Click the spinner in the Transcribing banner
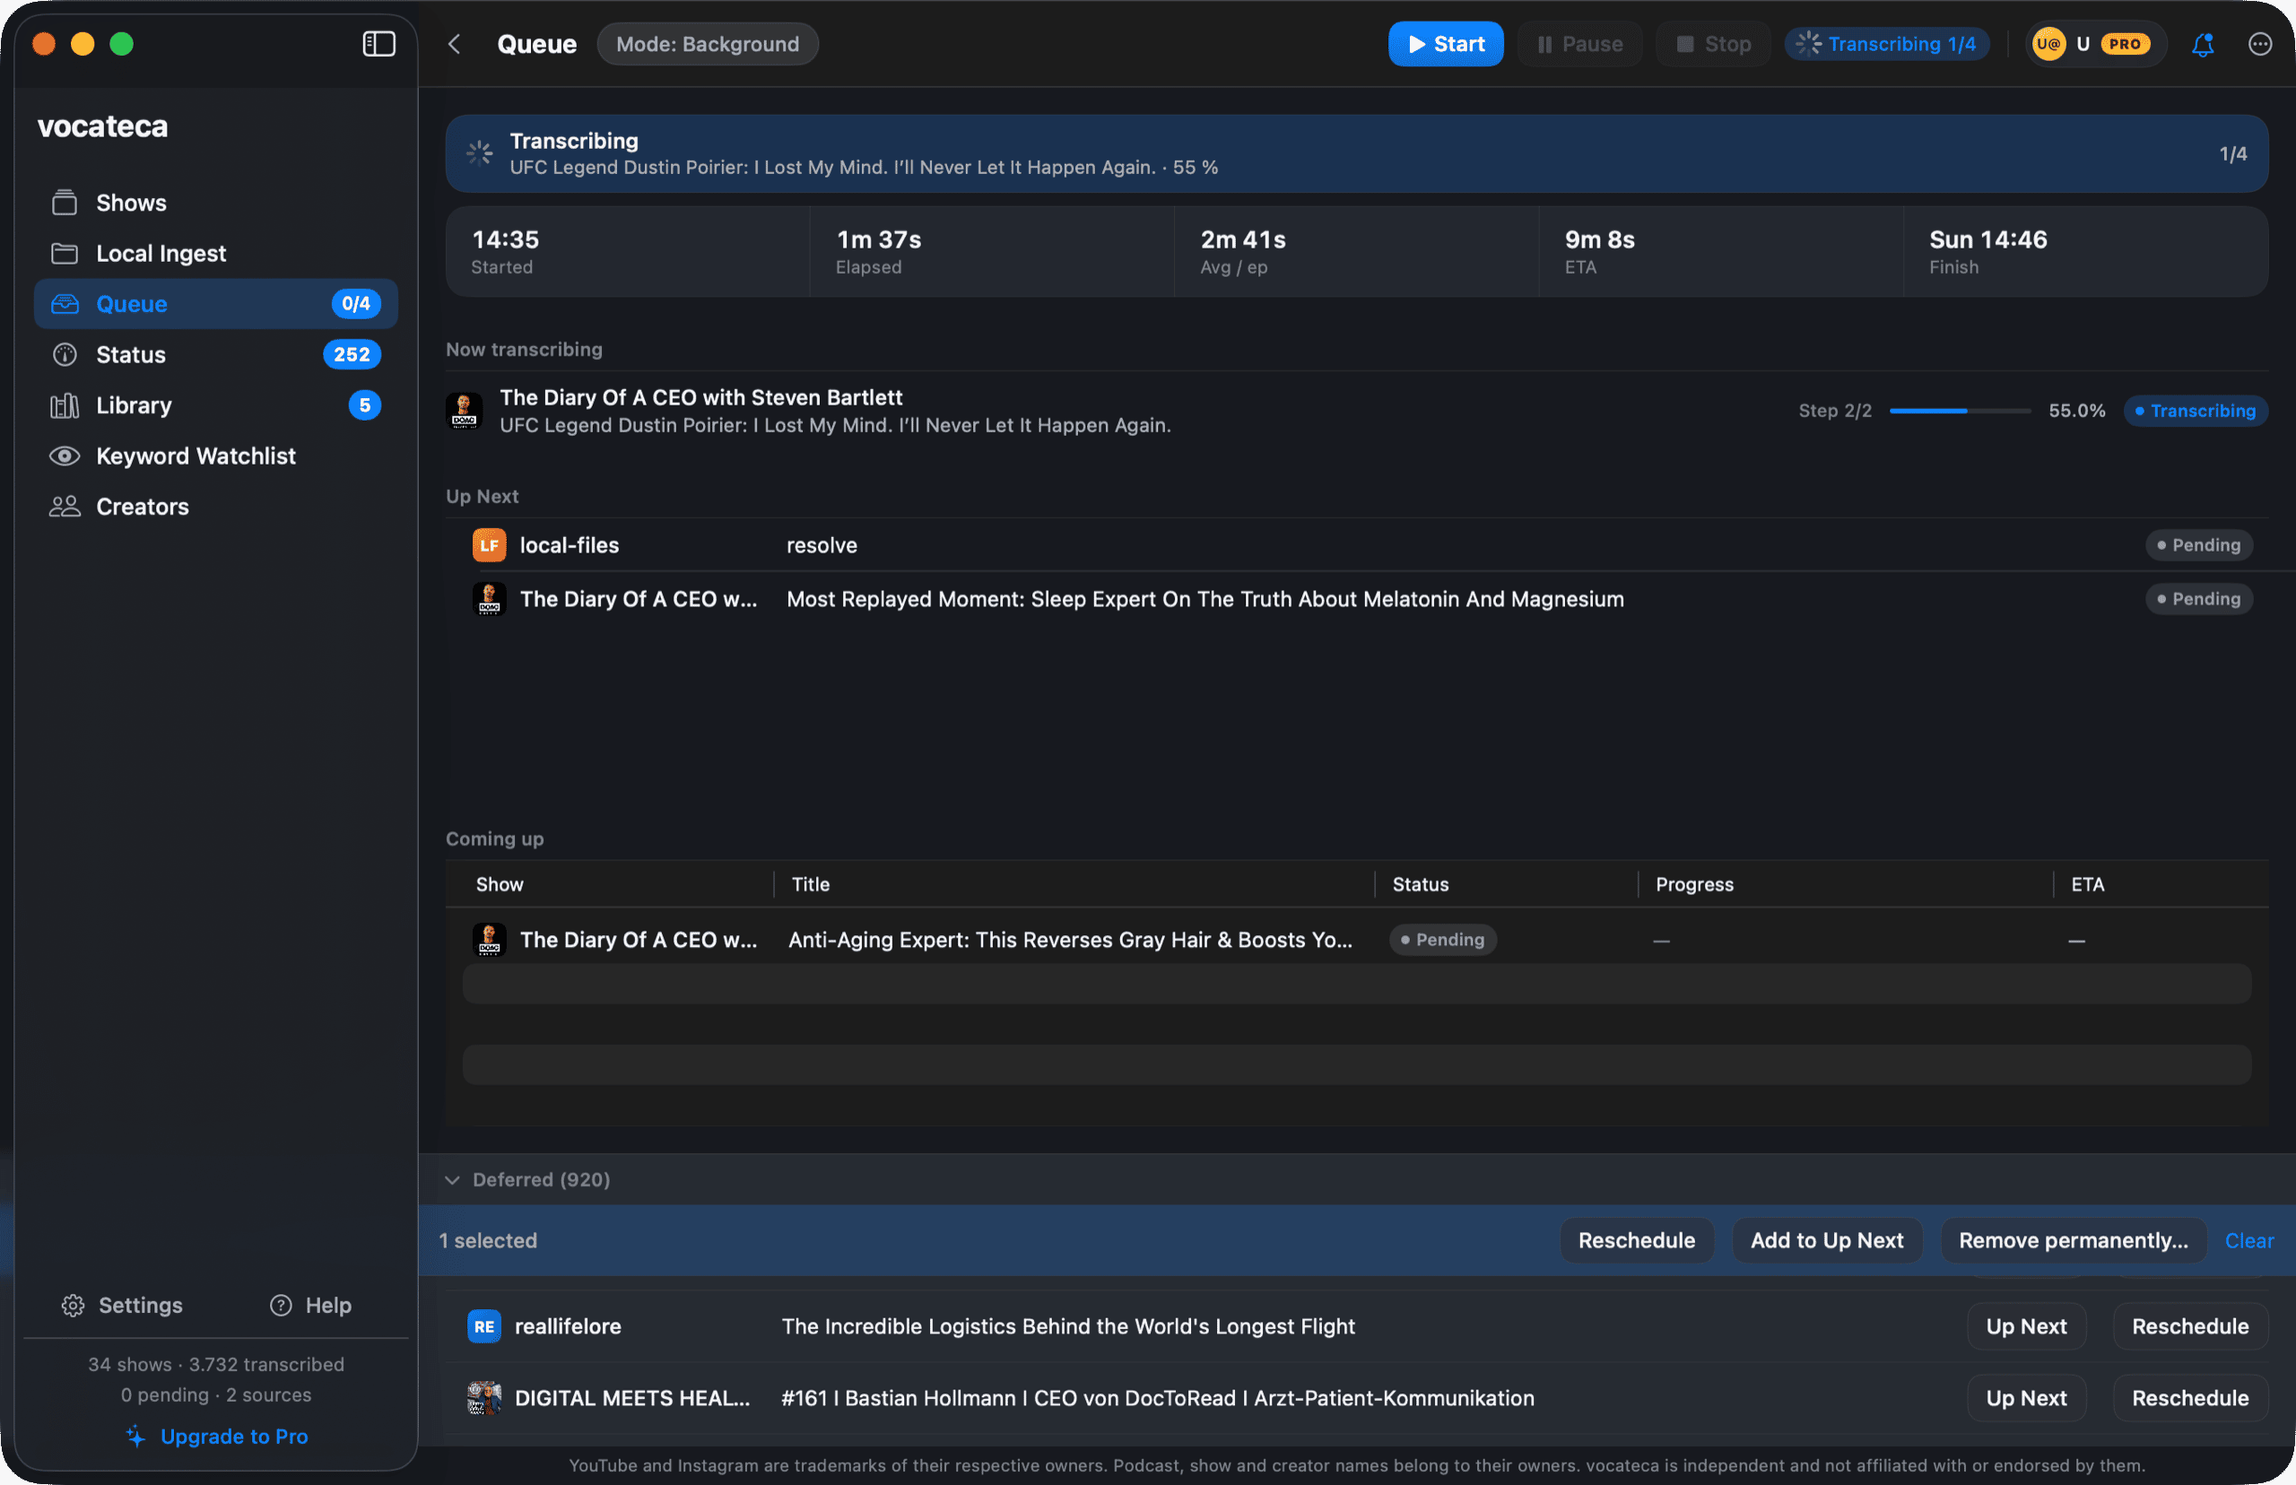 pos(479,153)
